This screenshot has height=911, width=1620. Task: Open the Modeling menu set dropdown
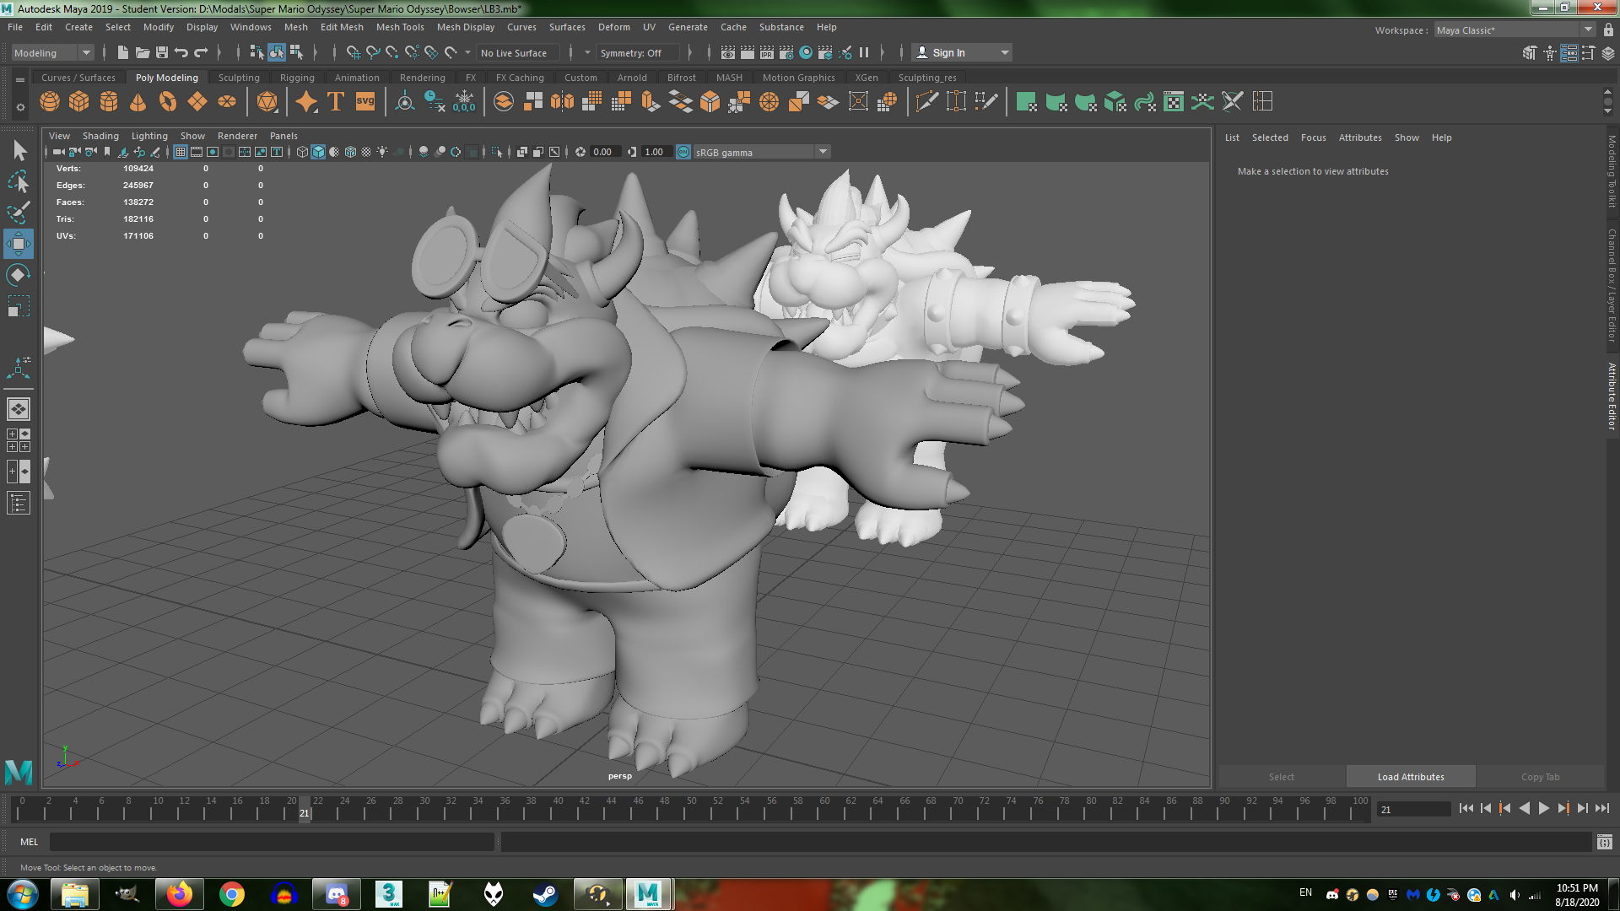52,52
